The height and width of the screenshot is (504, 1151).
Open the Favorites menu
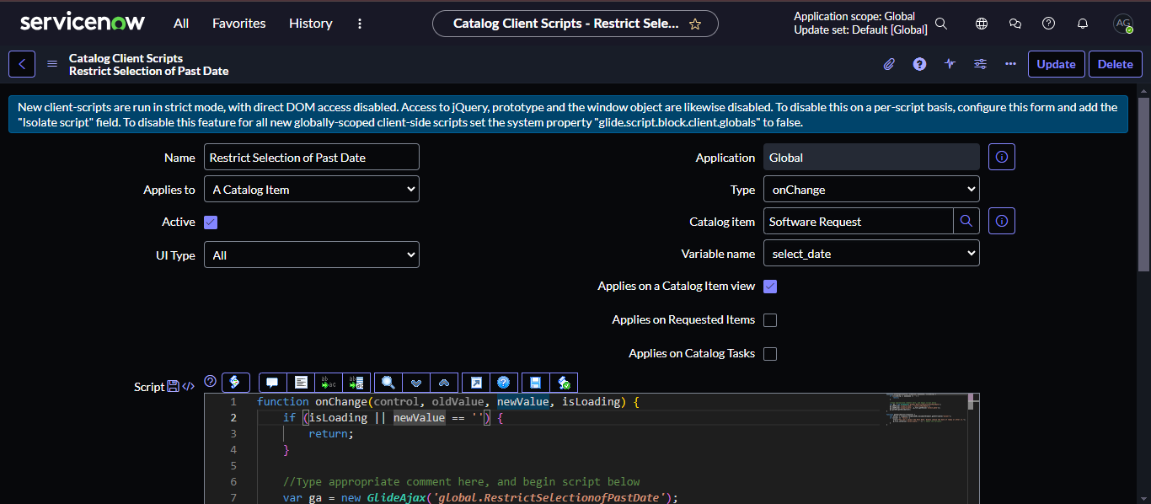point(239,24)
